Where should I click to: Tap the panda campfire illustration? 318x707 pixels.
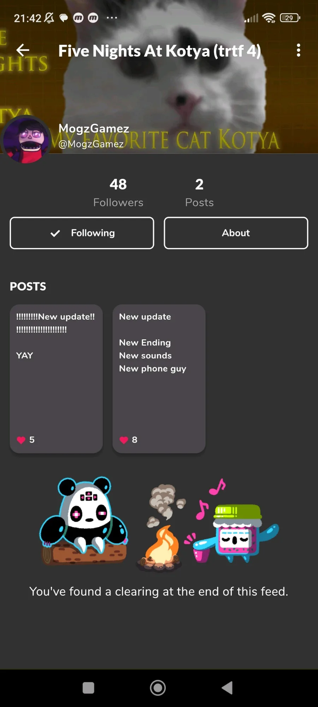click(159, 523)
